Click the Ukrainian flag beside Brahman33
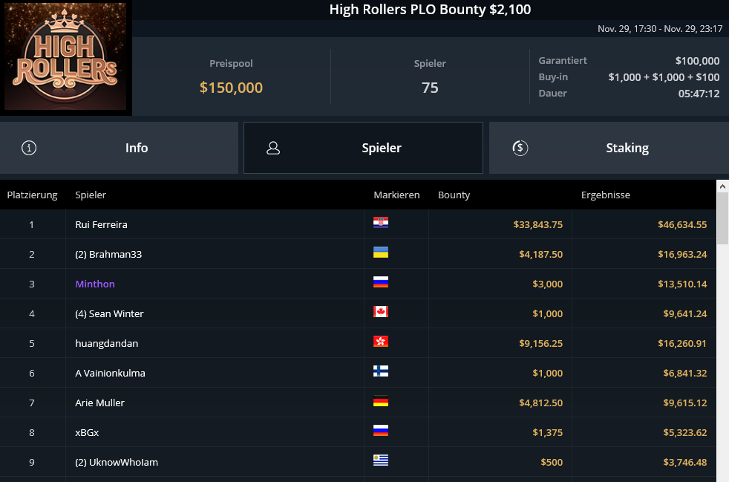Image resolution: width=729 pixels, height=482 pixels. [381, 253]
